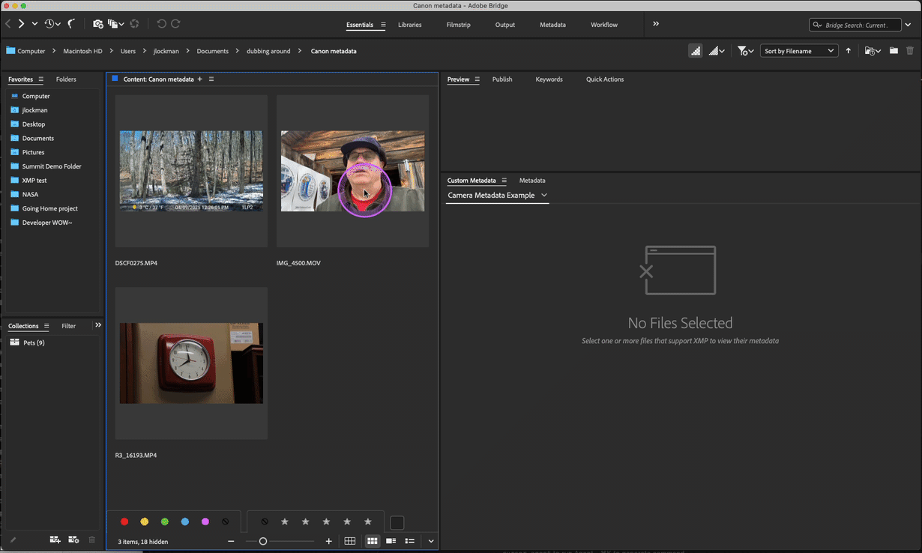Navigate to Documents in the breadcrumb path

(212, 51)
